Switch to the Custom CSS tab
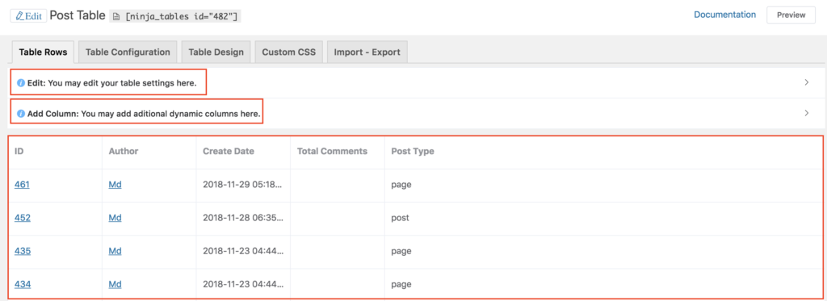 289,52
